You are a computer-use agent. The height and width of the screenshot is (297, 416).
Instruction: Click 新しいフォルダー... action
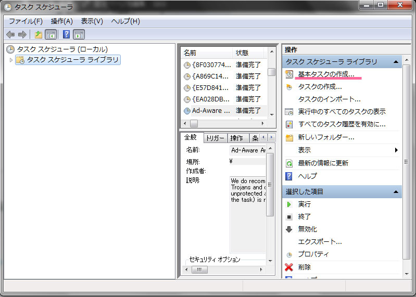click(326, 137)
